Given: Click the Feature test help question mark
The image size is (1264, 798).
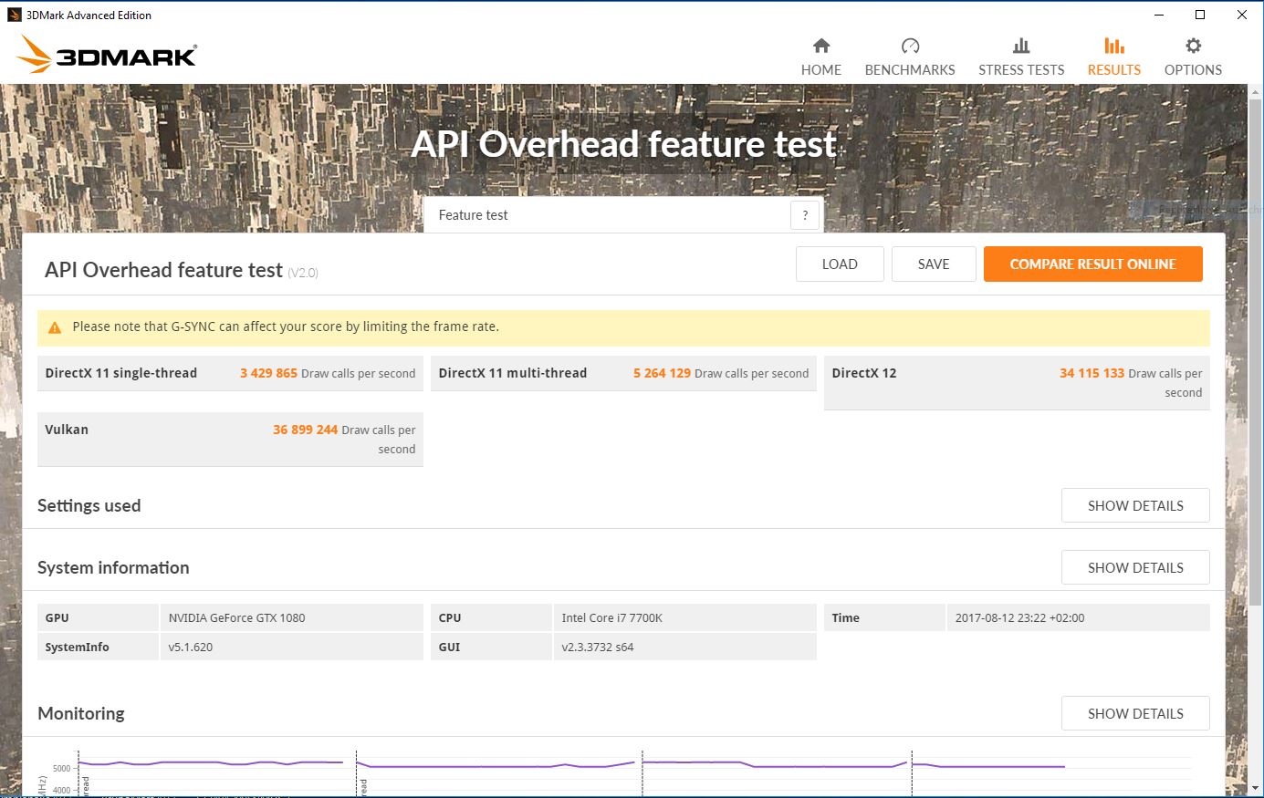Looking at the screenshot, I should [x=804, y=215].
